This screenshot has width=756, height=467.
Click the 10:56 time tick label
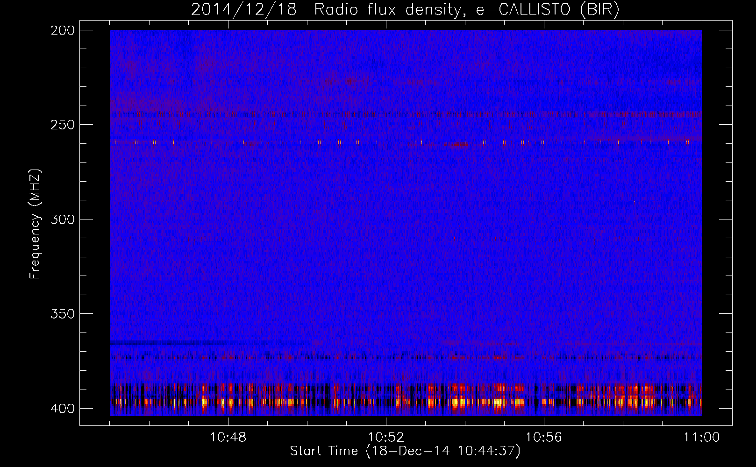pos(544,438)
